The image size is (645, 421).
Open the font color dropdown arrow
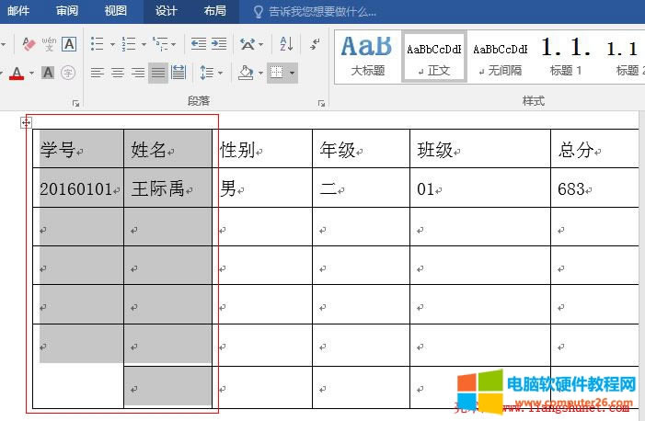click(31, 74)
